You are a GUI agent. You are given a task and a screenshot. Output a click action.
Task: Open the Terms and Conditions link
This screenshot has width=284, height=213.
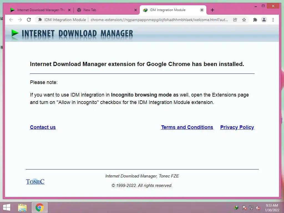[x=187, y=127]
